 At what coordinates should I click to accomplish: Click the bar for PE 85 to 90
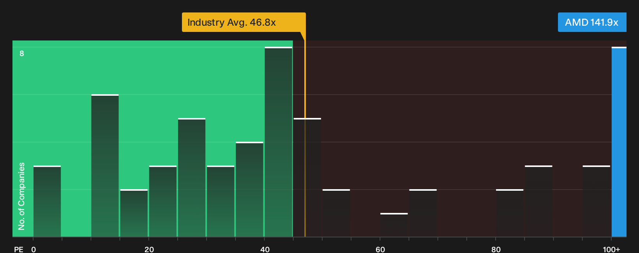coord(538,201)
